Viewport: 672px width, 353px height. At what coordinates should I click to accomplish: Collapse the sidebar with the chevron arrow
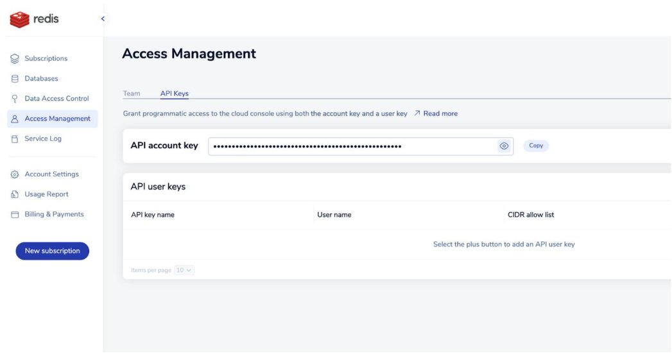103,19
